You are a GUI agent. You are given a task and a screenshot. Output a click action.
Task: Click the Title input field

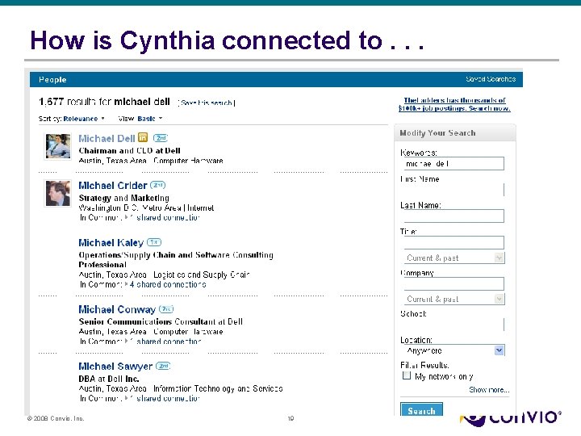pyautogui.click(x=454, y=242)
